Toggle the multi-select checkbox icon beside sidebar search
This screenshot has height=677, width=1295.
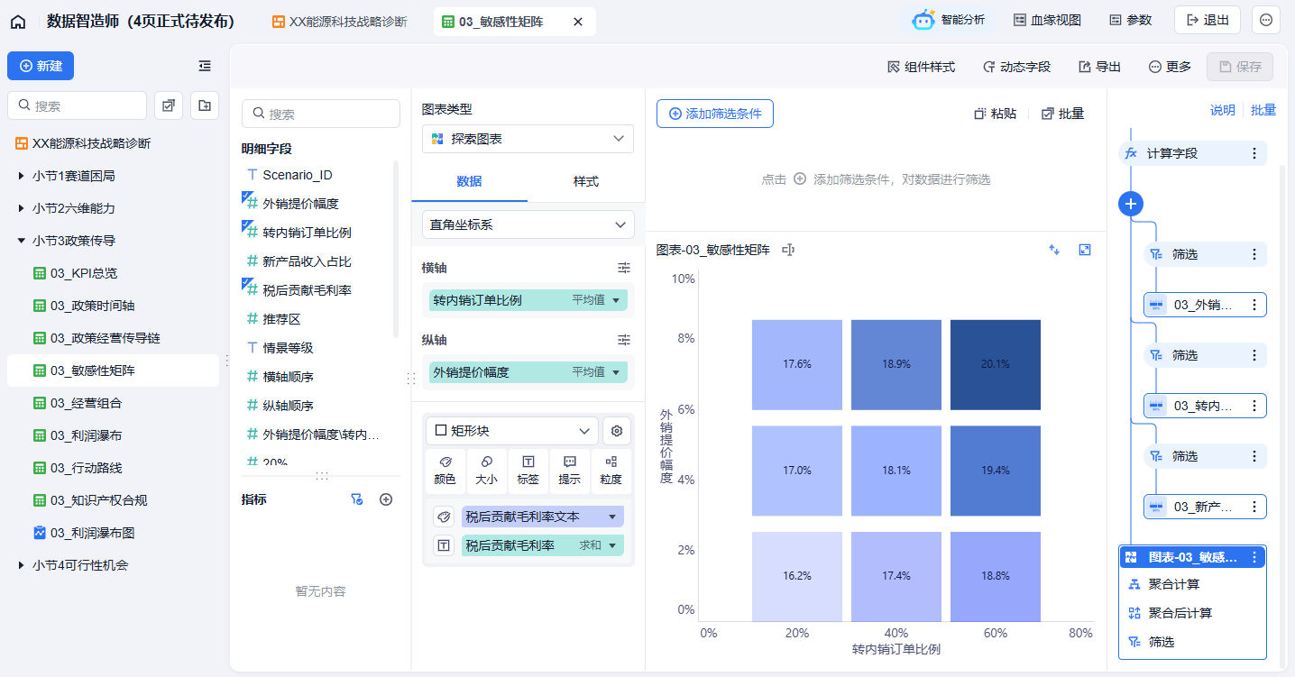[169, 105]
